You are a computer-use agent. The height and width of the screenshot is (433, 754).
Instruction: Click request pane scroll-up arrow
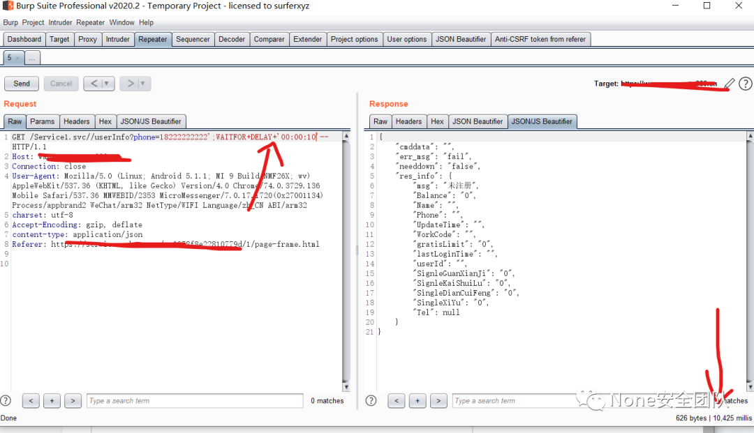[346, 137]
